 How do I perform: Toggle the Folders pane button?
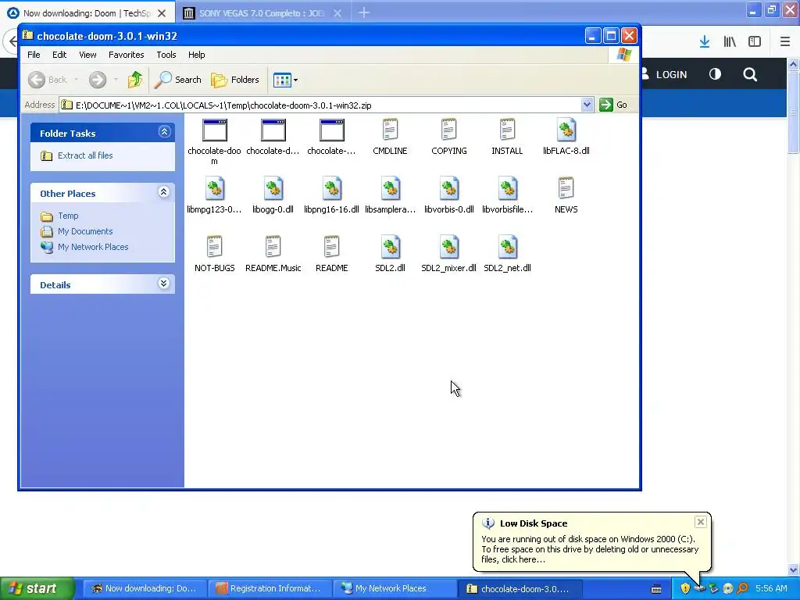click(235, 80)
